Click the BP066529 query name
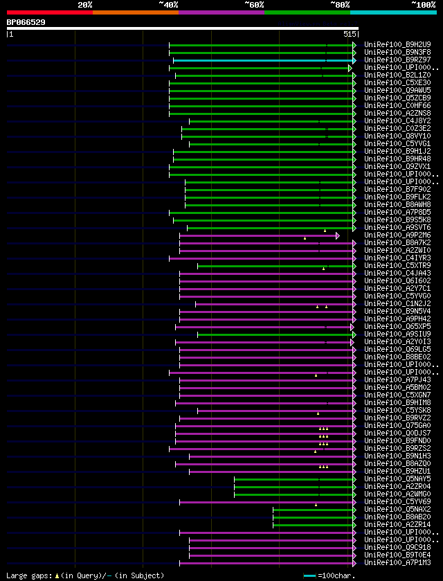Screen dimensions: 443x581 tap(26, 22)
